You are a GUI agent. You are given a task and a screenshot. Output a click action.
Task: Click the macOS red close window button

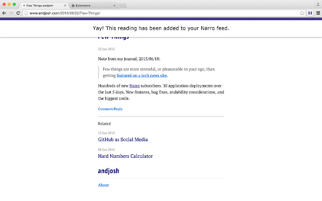pyautogui.click(x=4, y=5)
